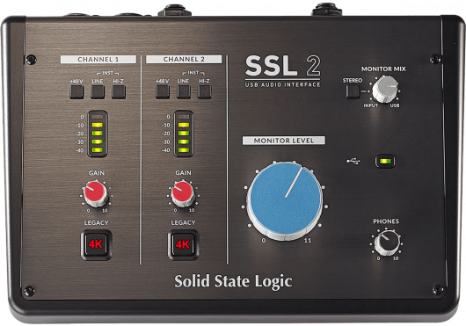Click the green USB status LED
Viewport: 466px width, 326px height.
tap(385, 162)
